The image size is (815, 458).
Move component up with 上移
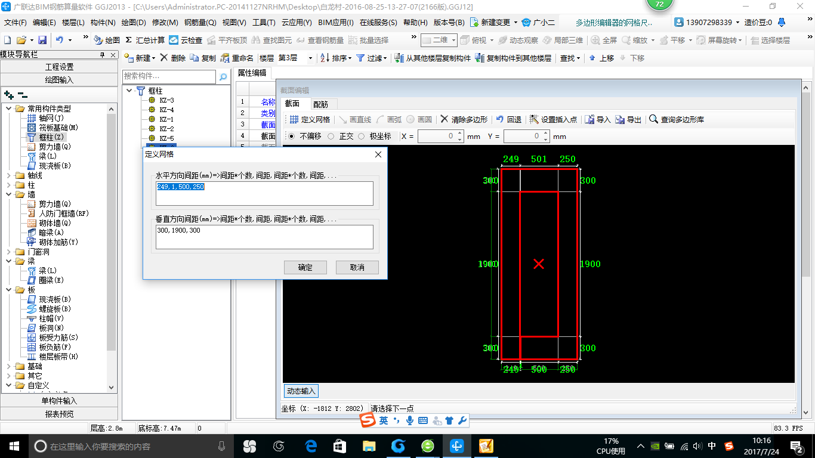601,58
